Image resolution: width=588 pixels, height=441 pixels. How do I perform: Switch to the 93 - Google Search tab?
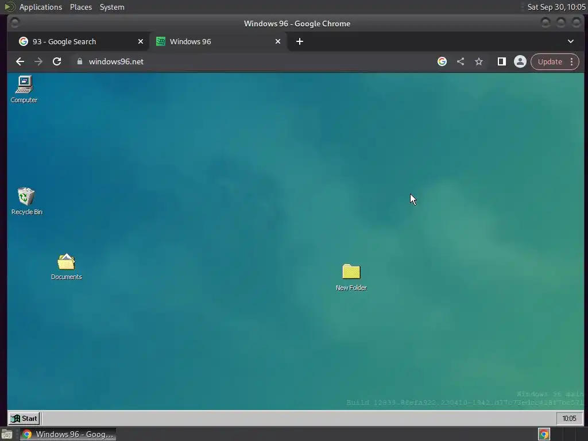coord(77,41)
